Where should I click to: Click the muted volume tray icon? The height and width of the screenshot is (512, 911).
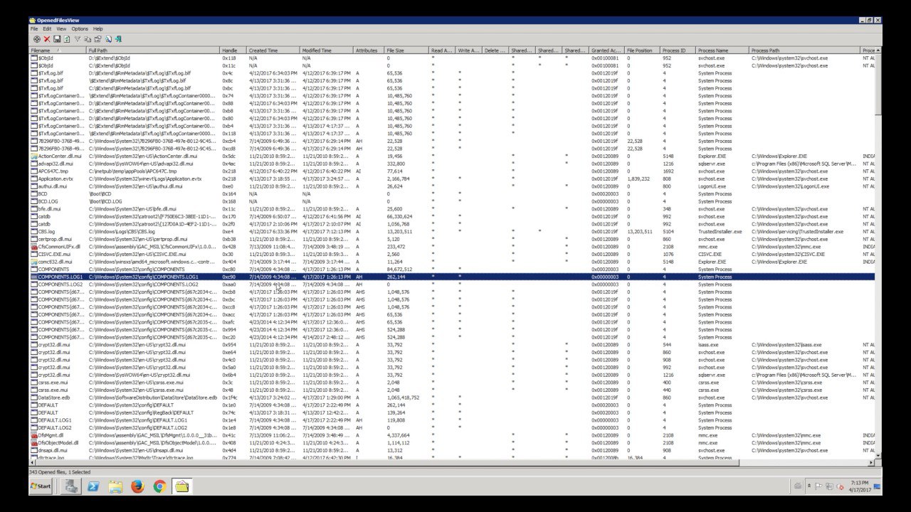click(x=840, y=486)
